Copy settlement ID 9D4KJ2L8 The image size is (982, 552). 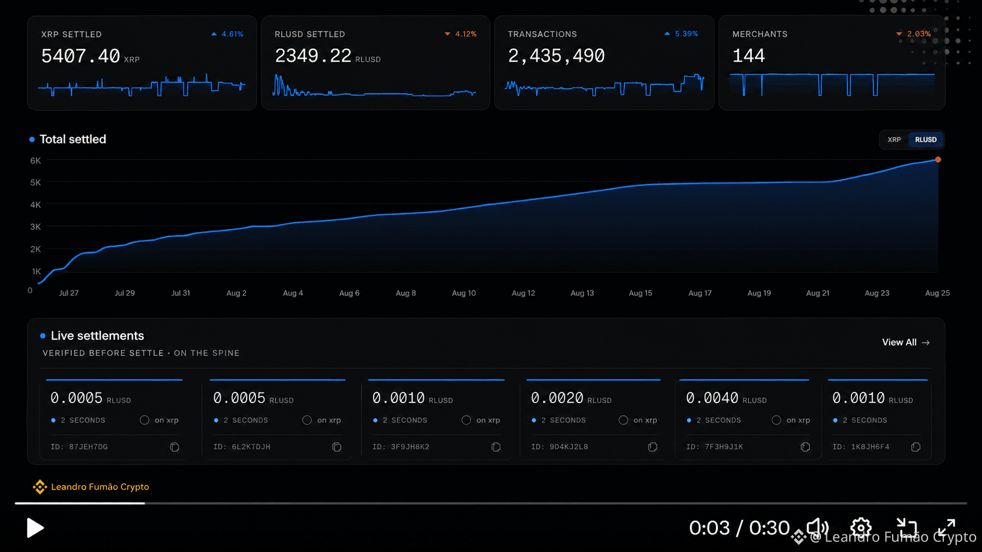[x=653, y=447]
